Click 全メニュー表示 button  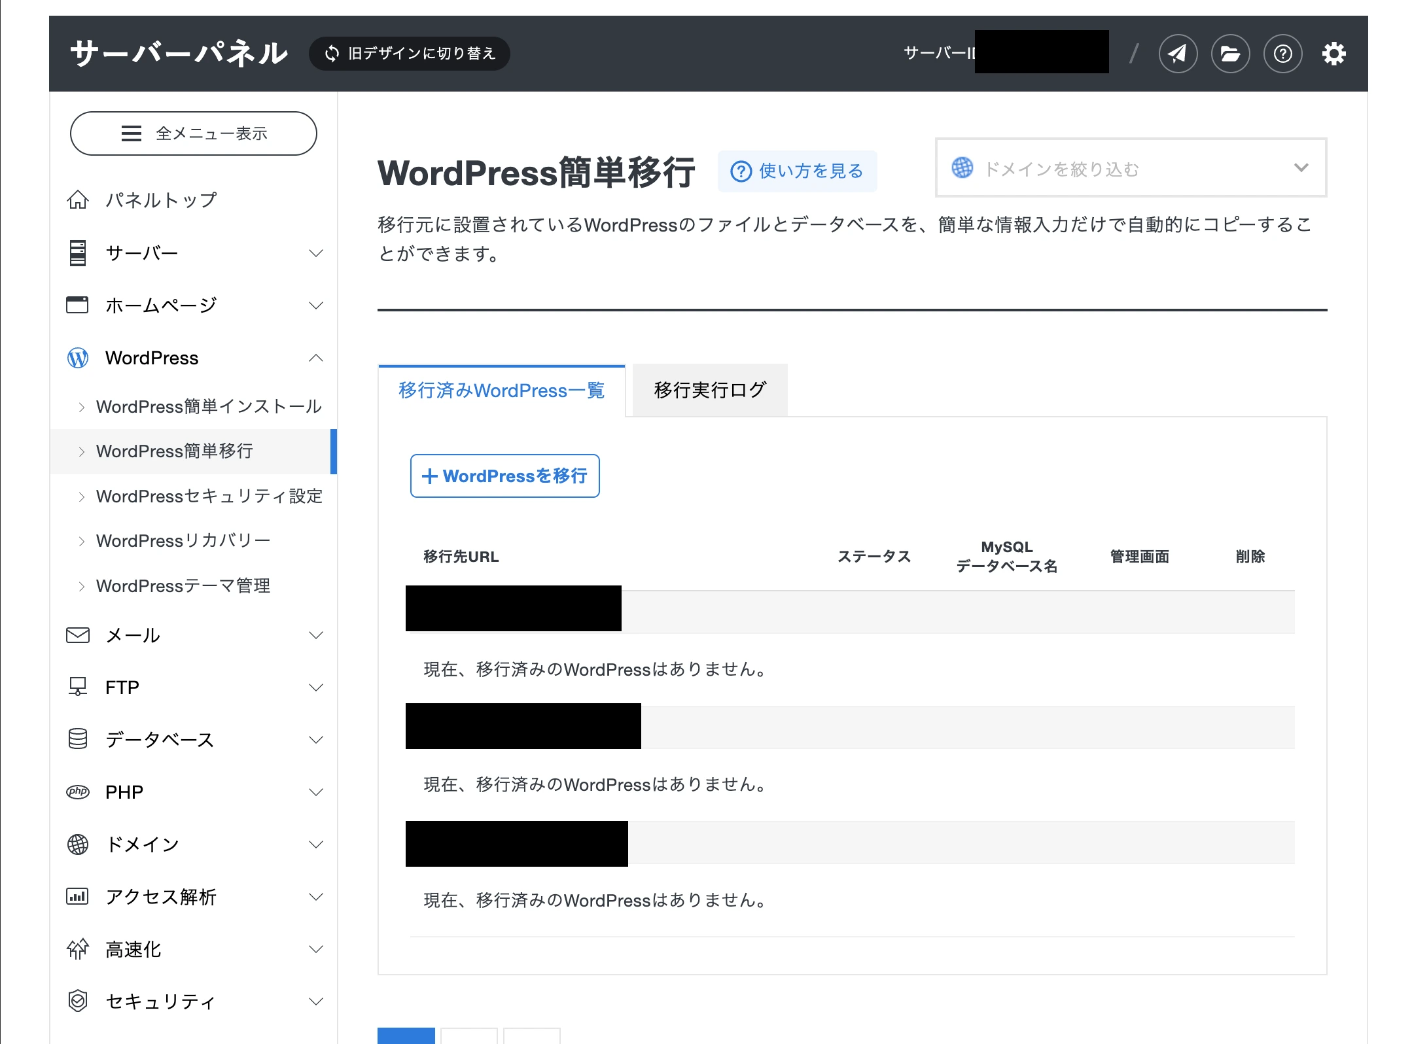[193, 133]
